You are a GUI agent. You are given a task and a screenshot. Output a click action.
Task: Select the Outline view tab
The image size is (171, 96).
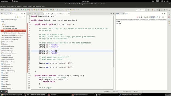[129, 14]
